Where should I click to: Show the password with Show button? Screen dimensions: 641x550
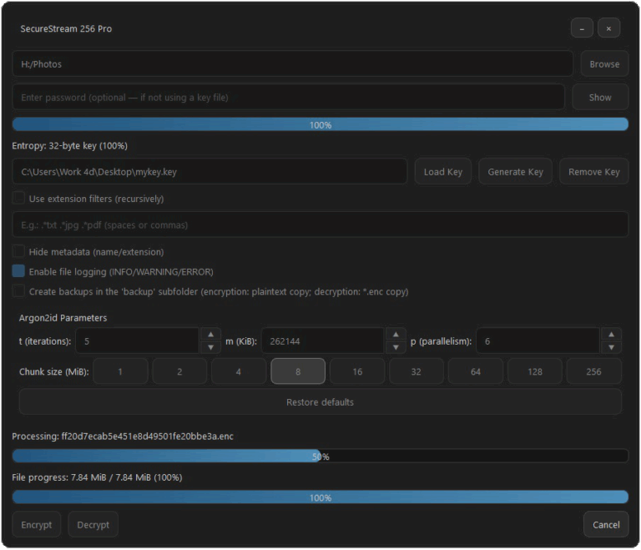point(600,98)
